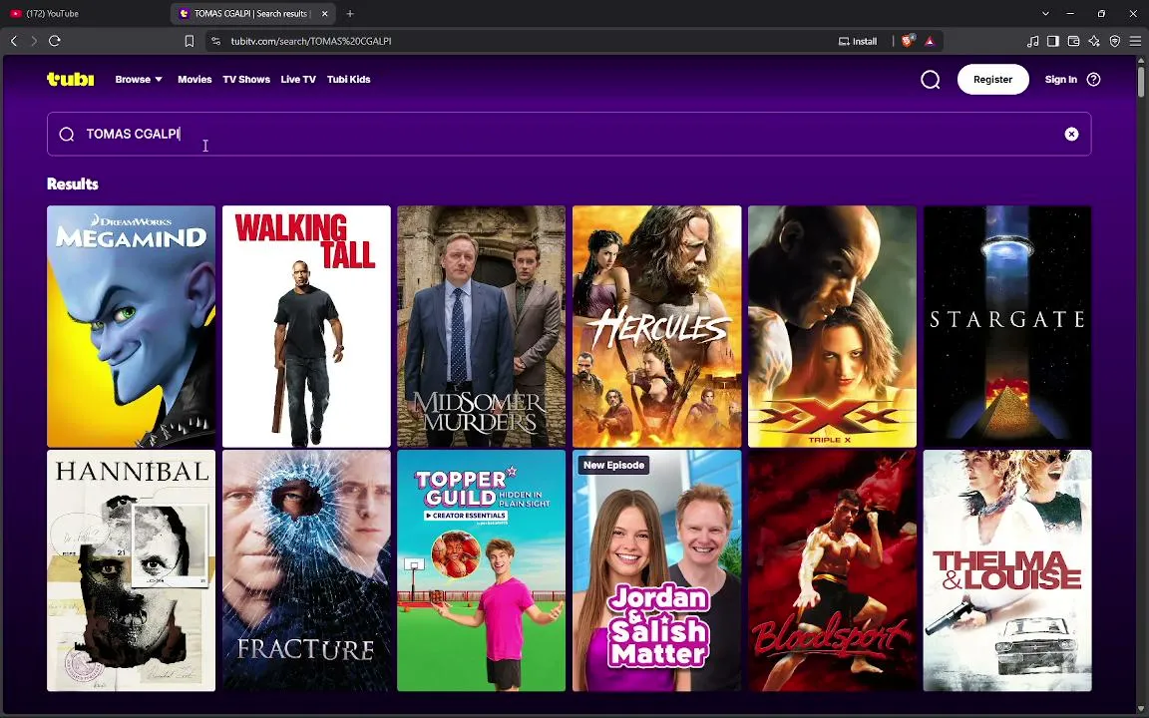Image resolution: width=1149 pixels, height=718 pixels.
Task: Go forward with the browser forward arrow
Action: click(x=34, y=41)
